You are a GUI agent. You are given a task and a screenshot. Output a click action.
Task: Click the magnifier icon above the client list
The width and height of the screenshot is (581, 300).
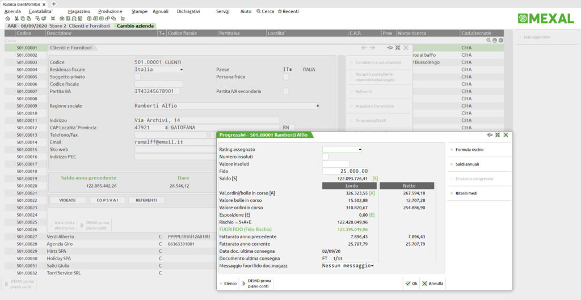[489, 40]
